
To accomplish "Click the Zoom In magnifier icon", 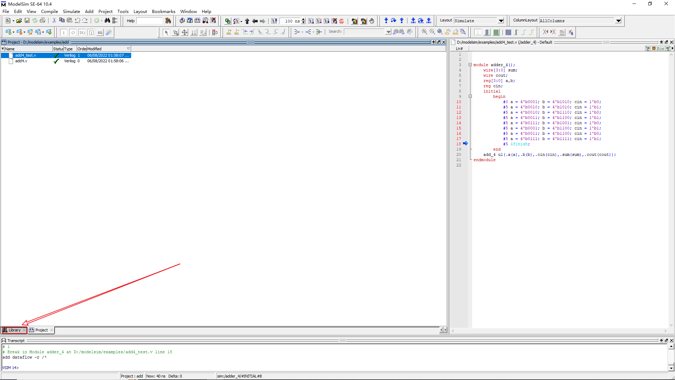I will pyautogui.click(x=424, y=32).
